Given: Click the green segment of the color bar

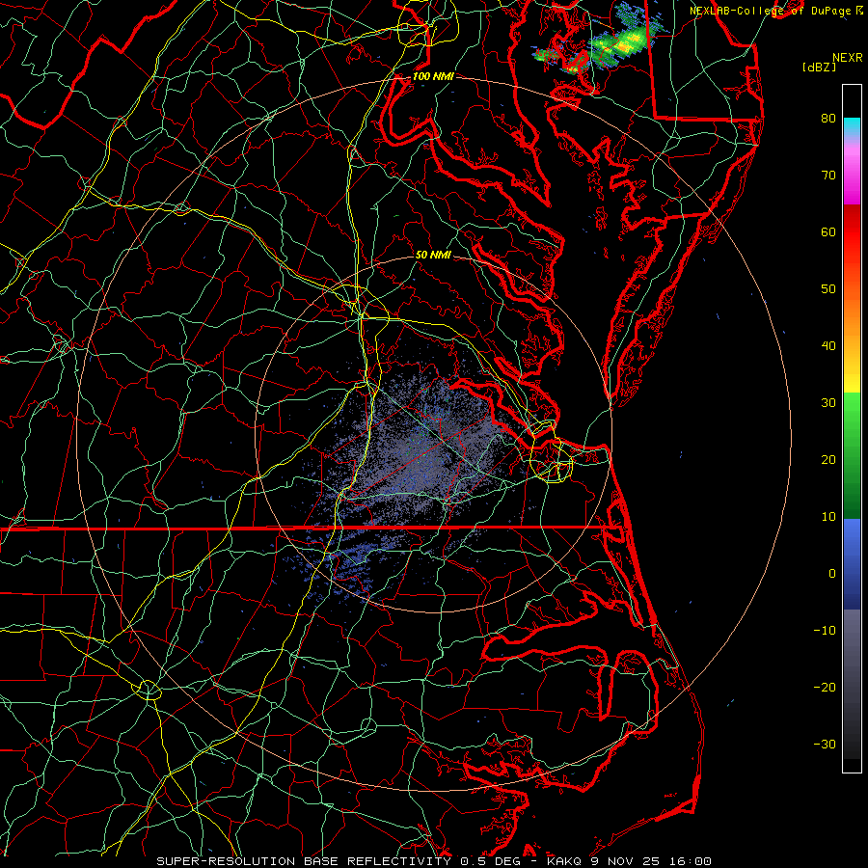Looking at the screenshot, I should (852, 455).
